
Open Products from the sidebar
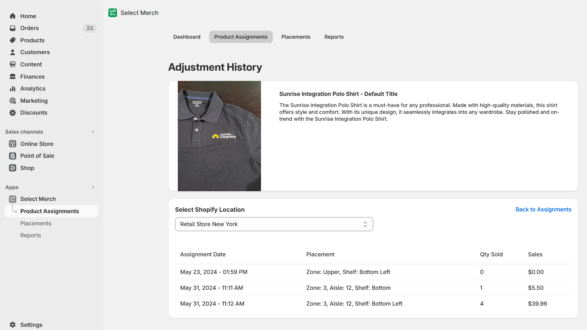(32, 40)
